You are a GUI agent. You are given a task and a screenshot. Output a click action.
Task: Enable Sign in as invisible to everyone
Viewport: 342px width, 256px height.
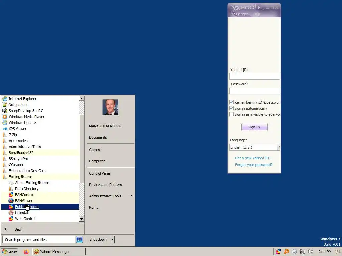(232, 114)
